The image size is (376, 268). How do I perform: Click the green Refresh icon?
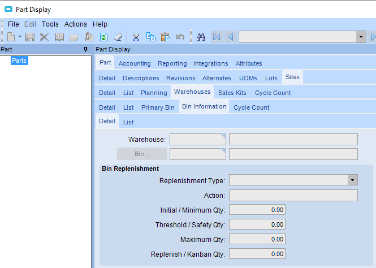(103, 37)
